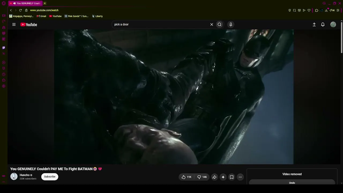Open sidebar Settings gear icon
Image resolution: width=343 pixels, height=193 pixels.
coord(4,86)
